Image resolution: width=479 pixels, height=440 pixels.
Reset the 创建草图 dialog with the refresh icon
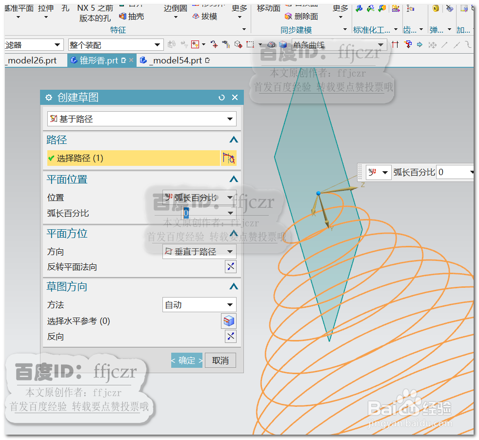(221, 98)
